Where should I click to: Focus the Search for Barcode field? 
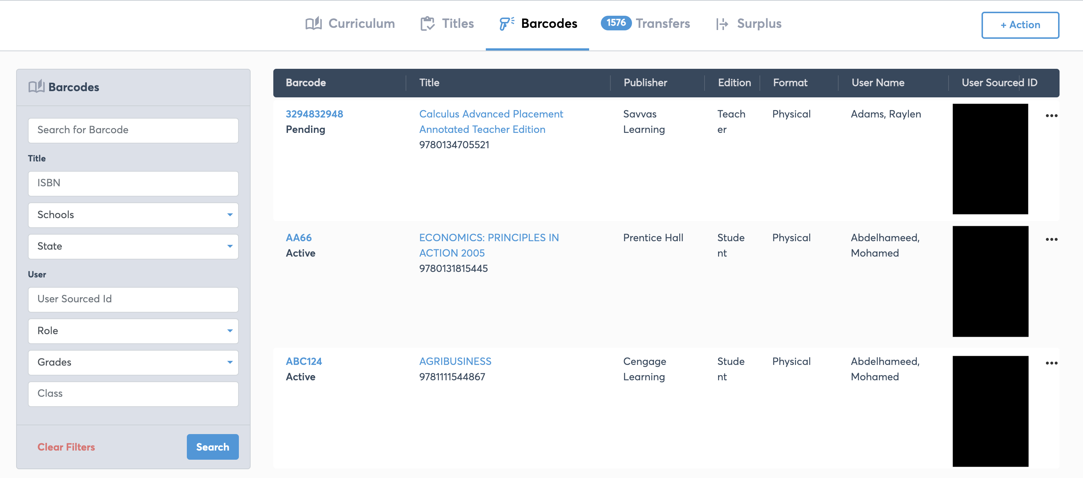pos(133,130)
